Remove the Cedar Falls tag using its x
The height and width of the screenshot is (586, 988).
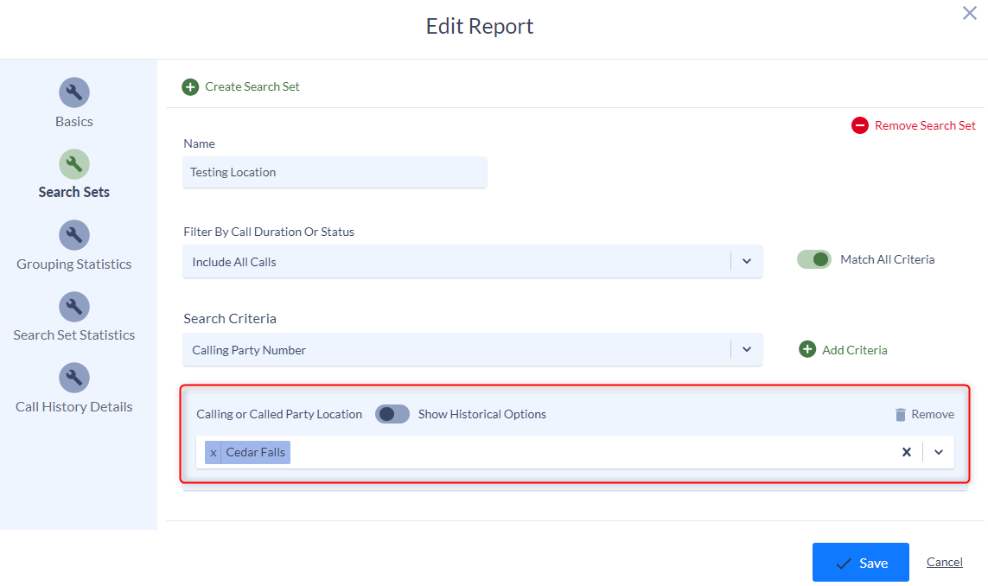[213, 452]
